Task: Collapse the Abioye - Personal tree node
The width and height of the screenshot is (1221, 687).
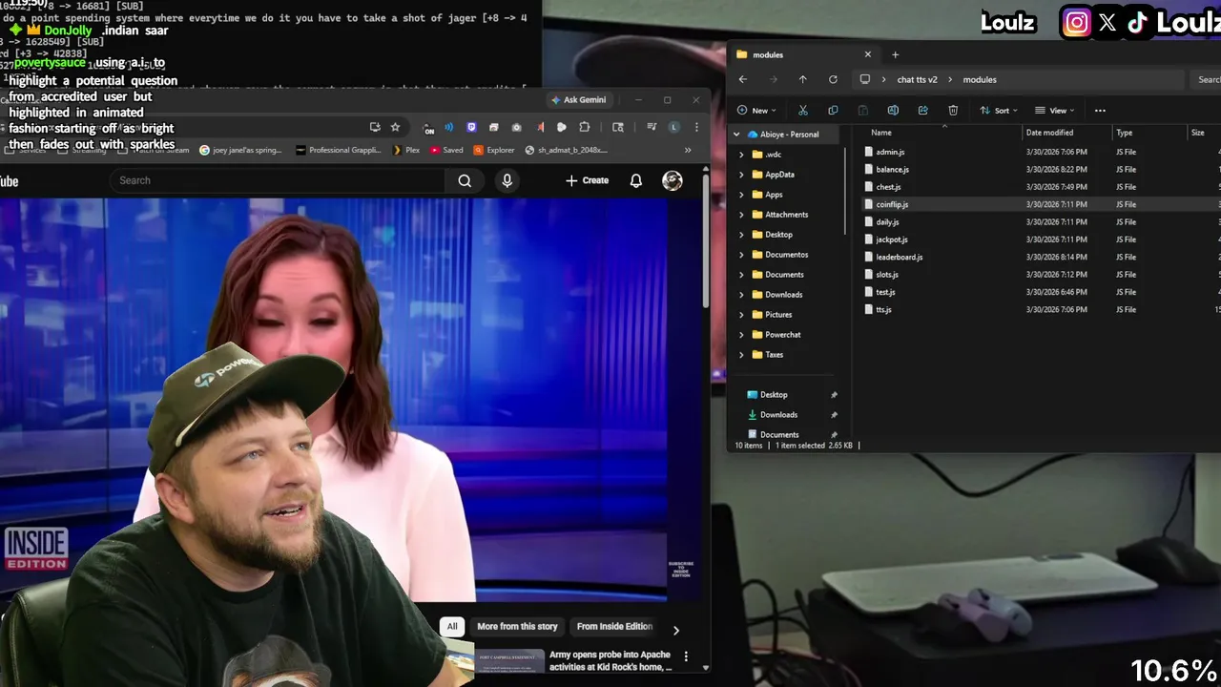Action: tap(736, 135)
